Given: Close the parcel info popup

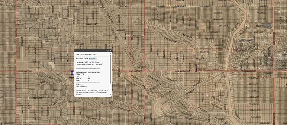Looking at the screenshot, I should click(x=111, y=51).
